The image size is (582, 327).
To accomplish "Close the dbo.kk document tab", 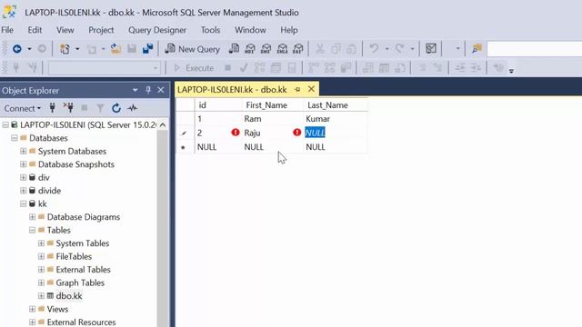I will (311, 89).
